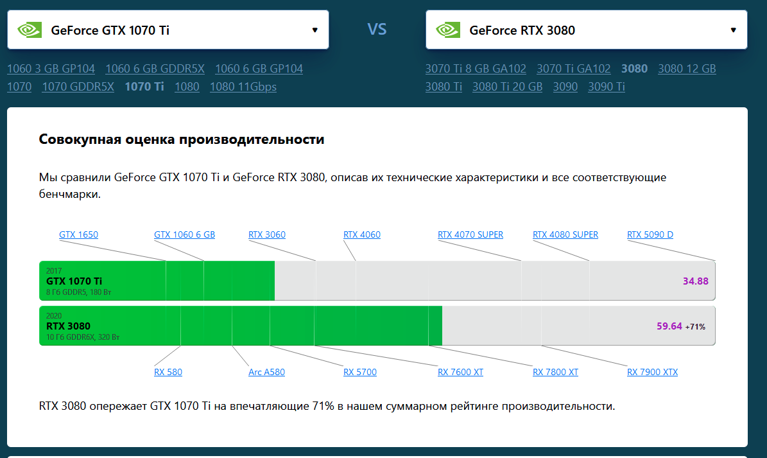The width and height of the screenshot is (767, 458).
Task: Click the RTX 4080 SUPER link
Action: coord(565,234)
